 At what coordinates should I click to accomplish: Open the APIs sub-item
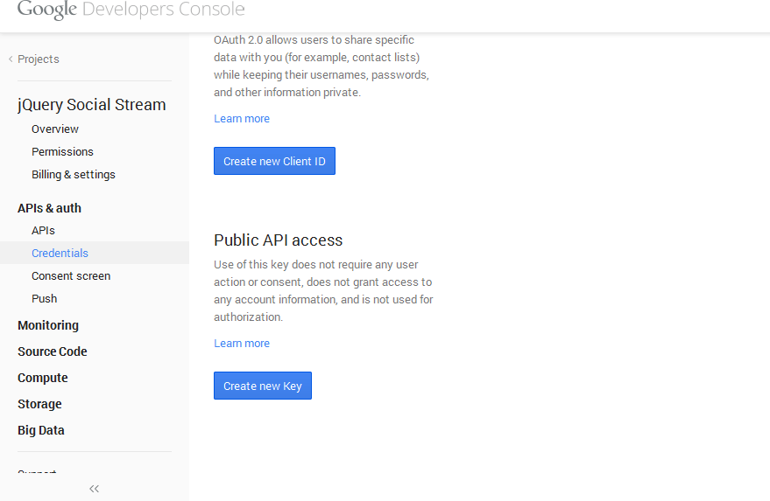coord(43,231)
